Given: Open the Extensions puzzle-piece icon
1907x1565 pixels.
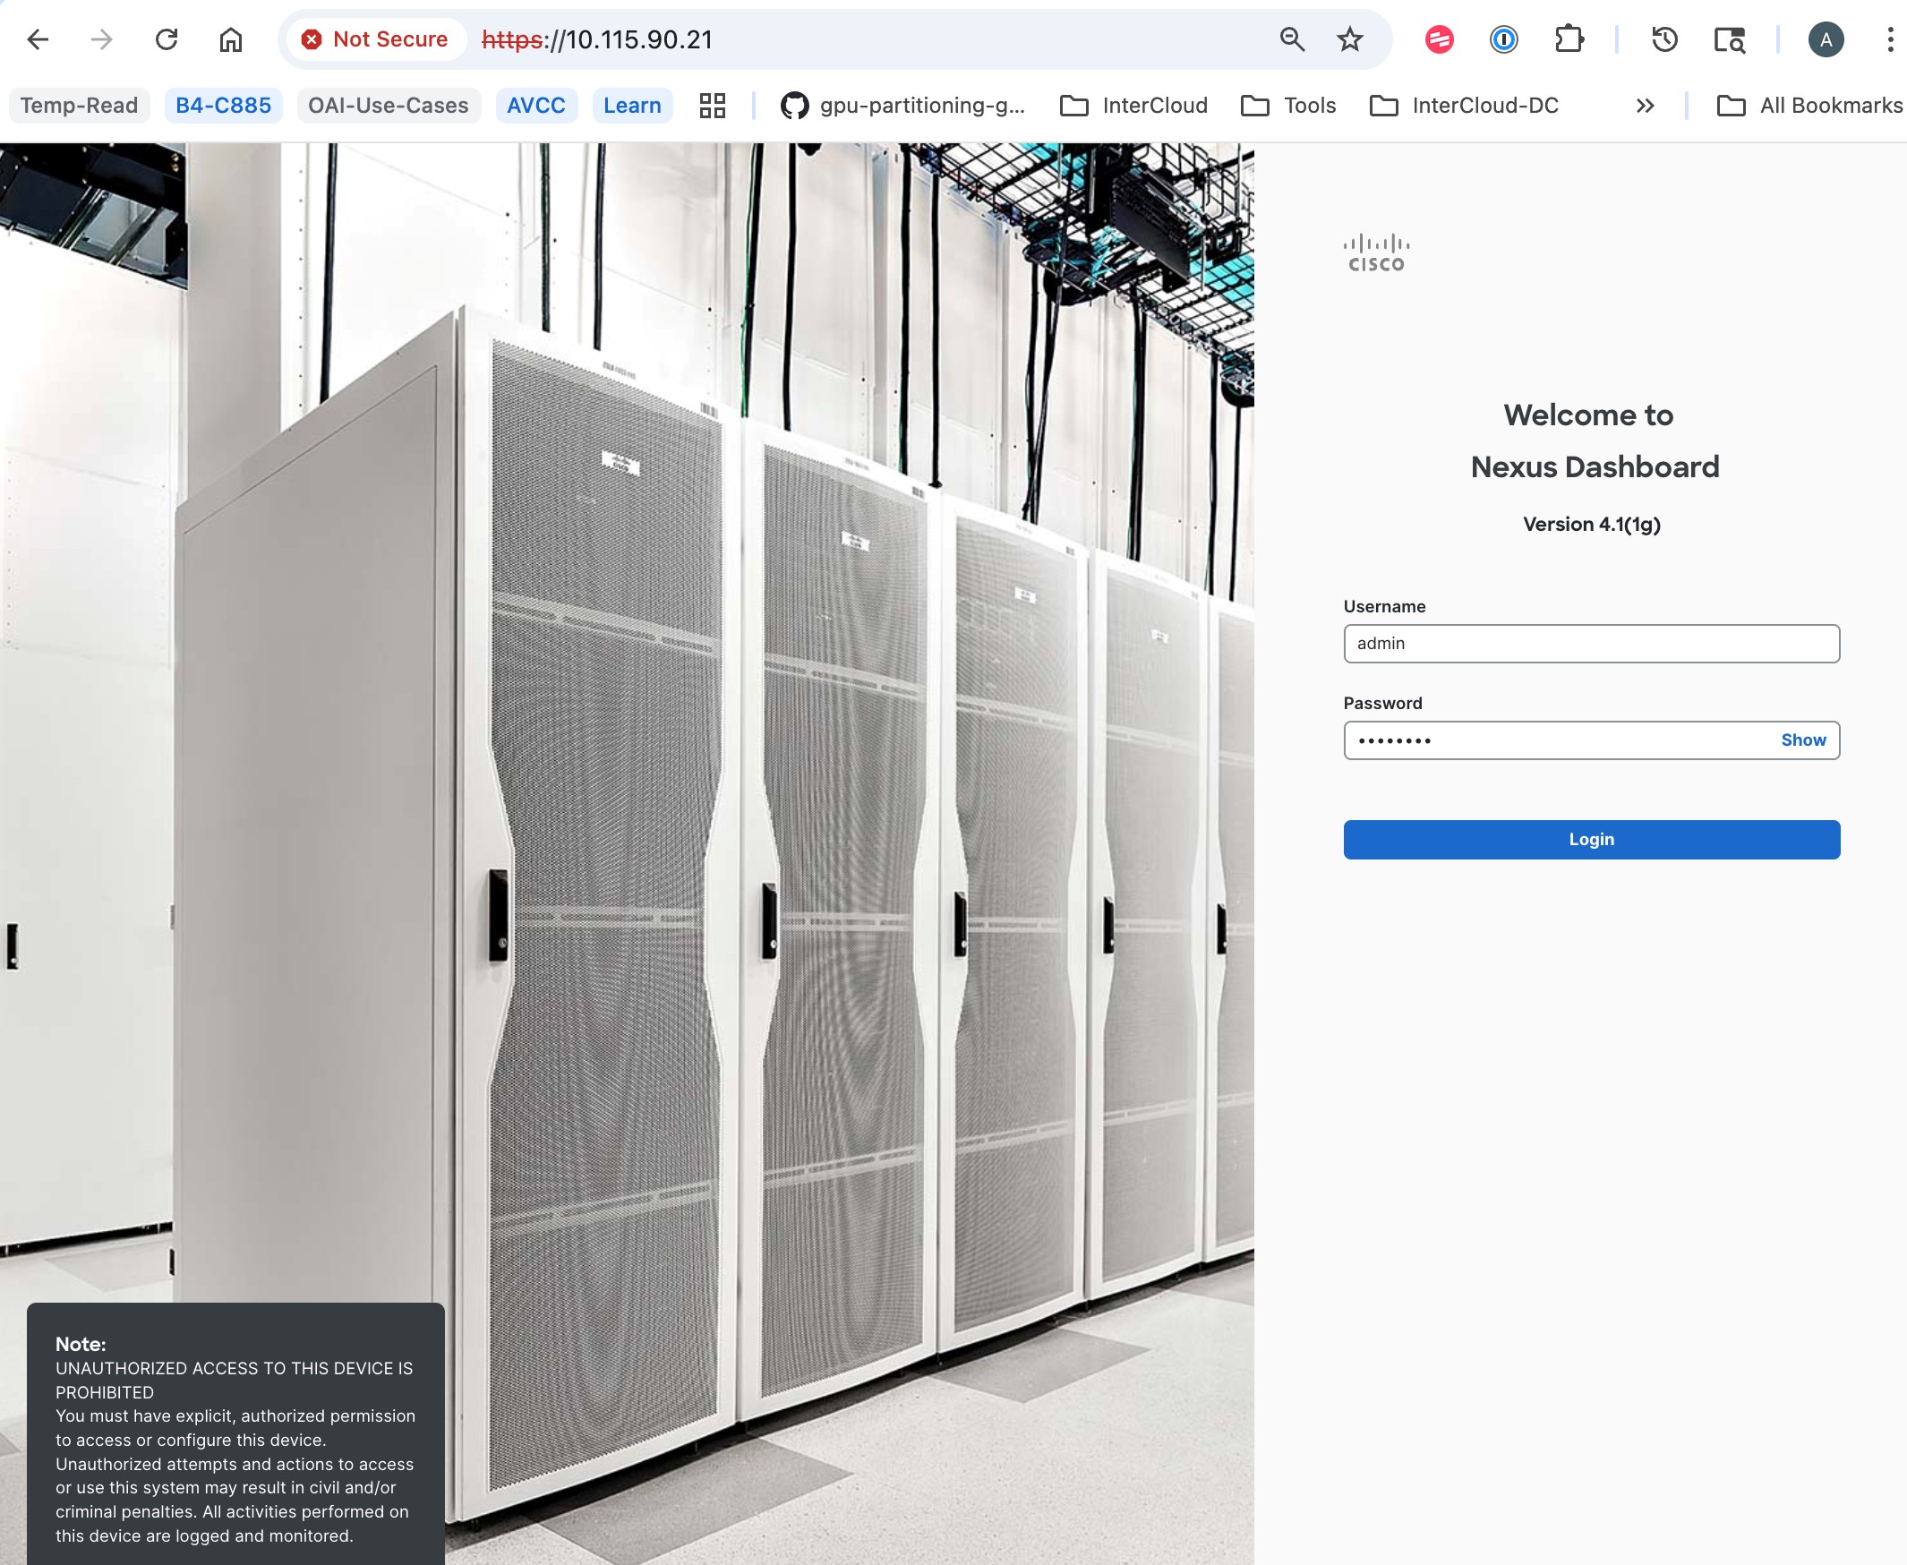Looking at the screenshot, I should 1569,38.
